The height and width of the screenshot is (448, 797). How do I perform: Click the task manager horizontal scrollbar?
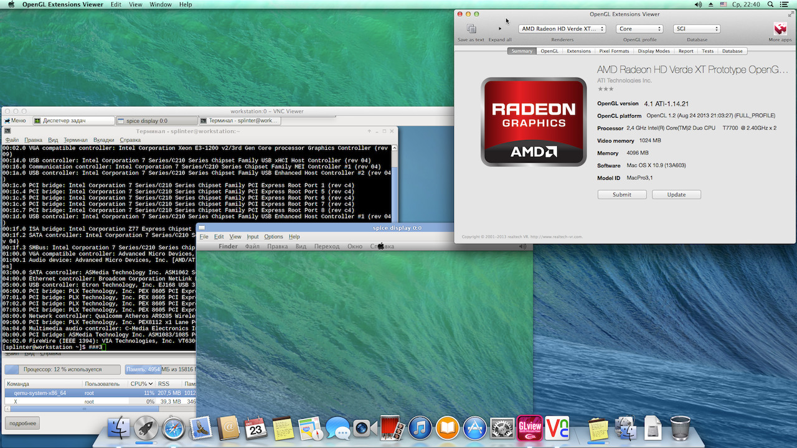100,409
